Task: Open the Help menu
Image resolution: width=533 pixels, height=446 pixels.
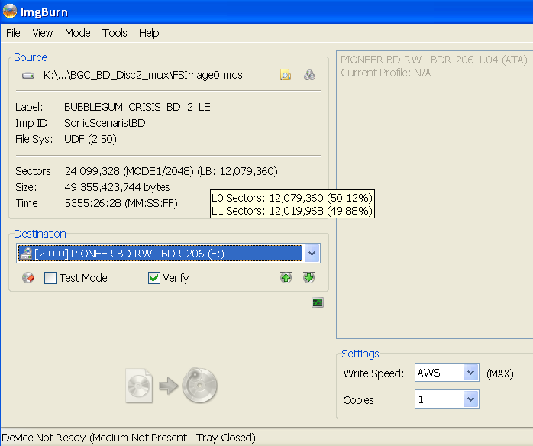Action: pyautogui.click(x=149, y=33)
